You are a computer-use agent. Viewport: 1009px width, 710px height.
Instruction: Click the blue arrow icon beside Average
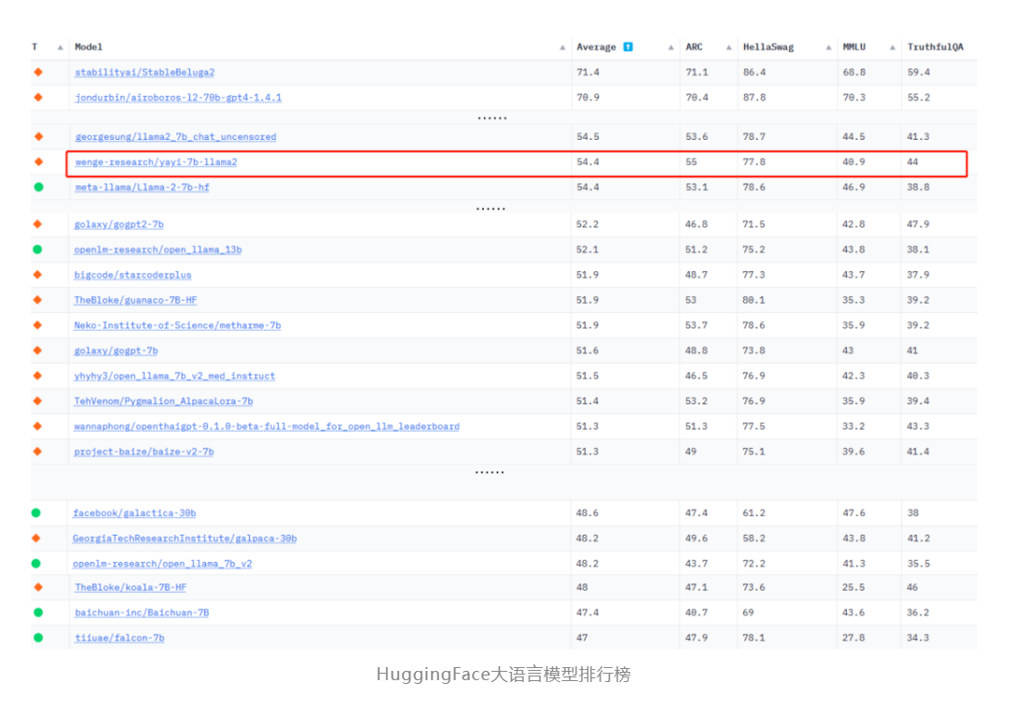pos(628,47)
